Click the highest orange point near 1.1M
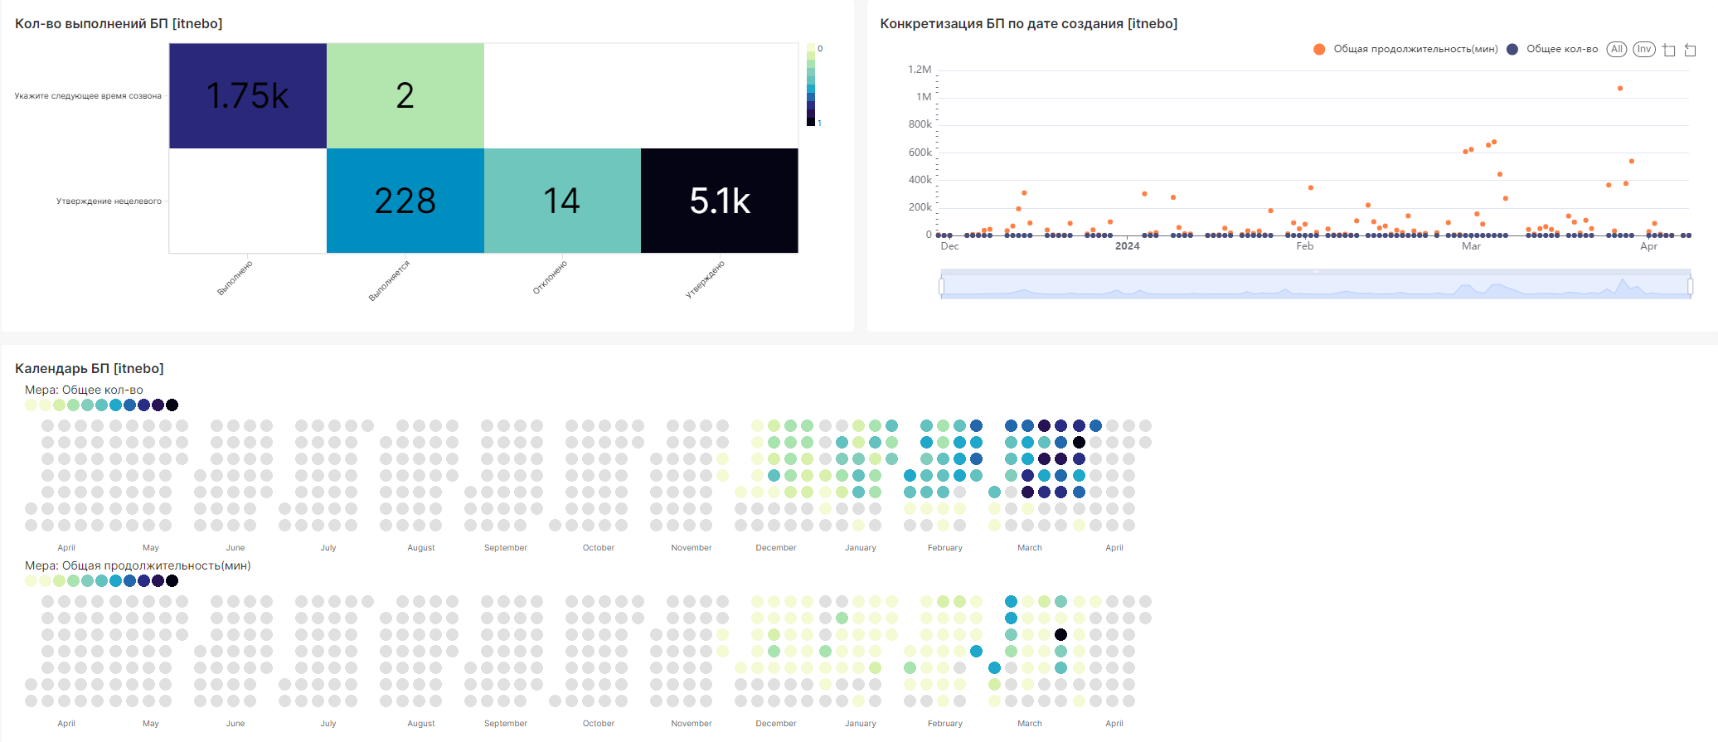 point(1620,89)
